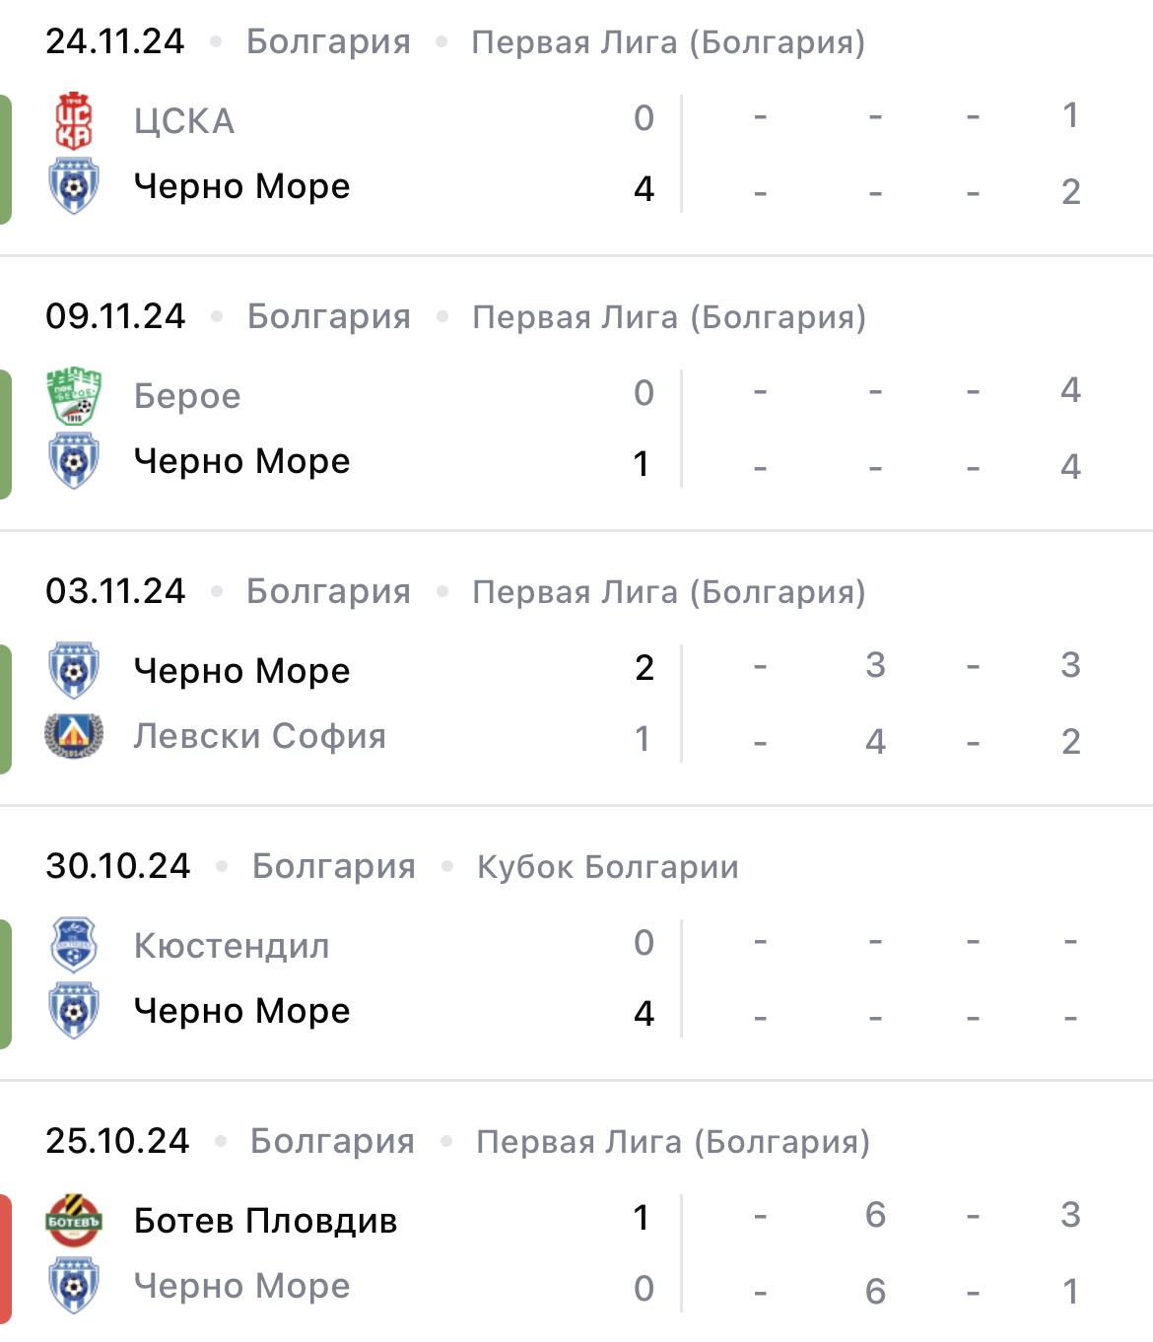Click Болгария country label for 09.11.24 match

click(x=329, y=316)
